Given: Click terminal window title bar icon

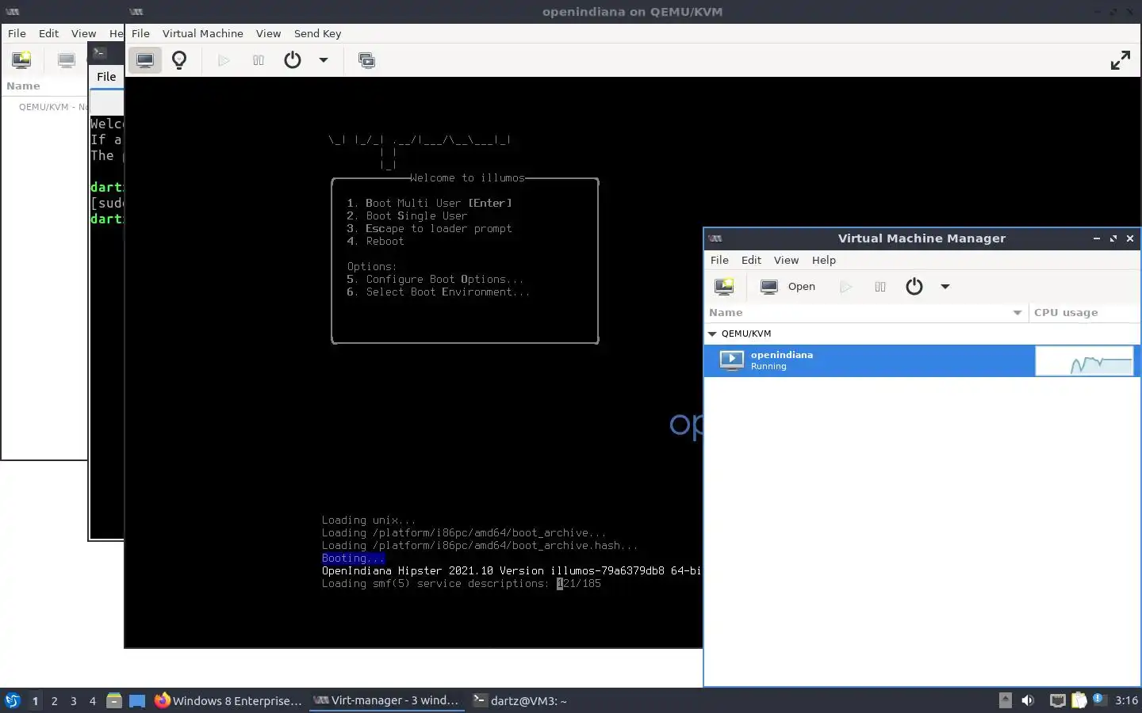Looking at the screenshot, I should pos(99,53).
